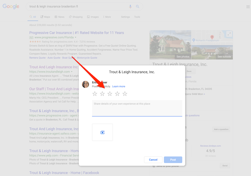This screenshot has width=251, height=176.
Task: Open search Tools
Action: coord(137,17)
